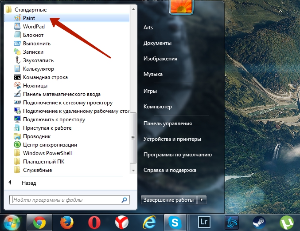Click Приступая к работе icon

[x=17, y=128]
